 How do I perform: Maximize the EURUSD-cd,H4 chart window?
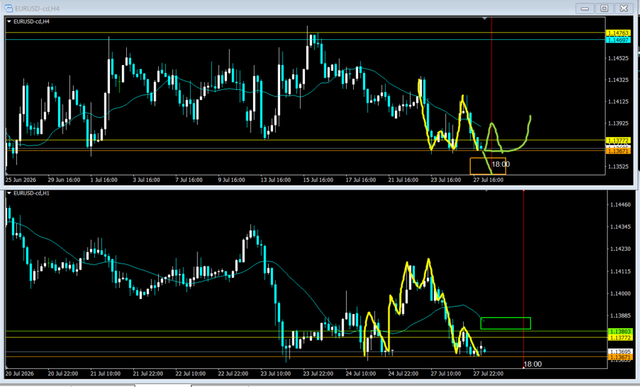[x=604, y=8]
